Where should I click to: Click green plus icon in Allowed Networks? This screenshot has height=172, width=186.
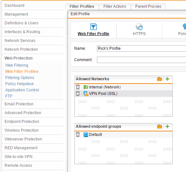point(167,79)
